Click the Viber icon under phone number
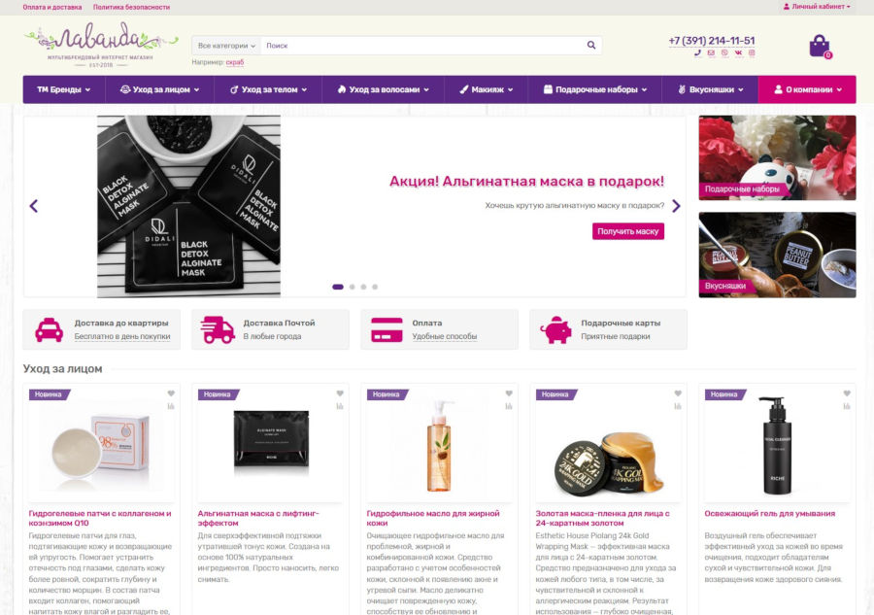 724,52
